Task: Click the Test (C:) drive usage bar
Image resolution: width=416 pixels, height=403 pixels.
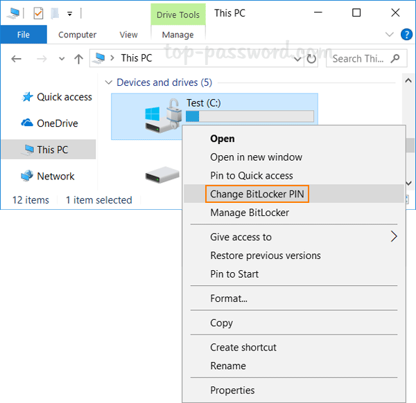Action: click(x=250, y=116)
